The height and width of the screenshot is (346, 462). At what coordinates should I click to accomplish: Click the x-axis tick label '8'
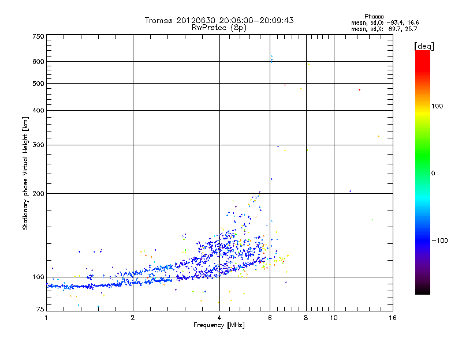pyautogui.click(x=306, y=318)
